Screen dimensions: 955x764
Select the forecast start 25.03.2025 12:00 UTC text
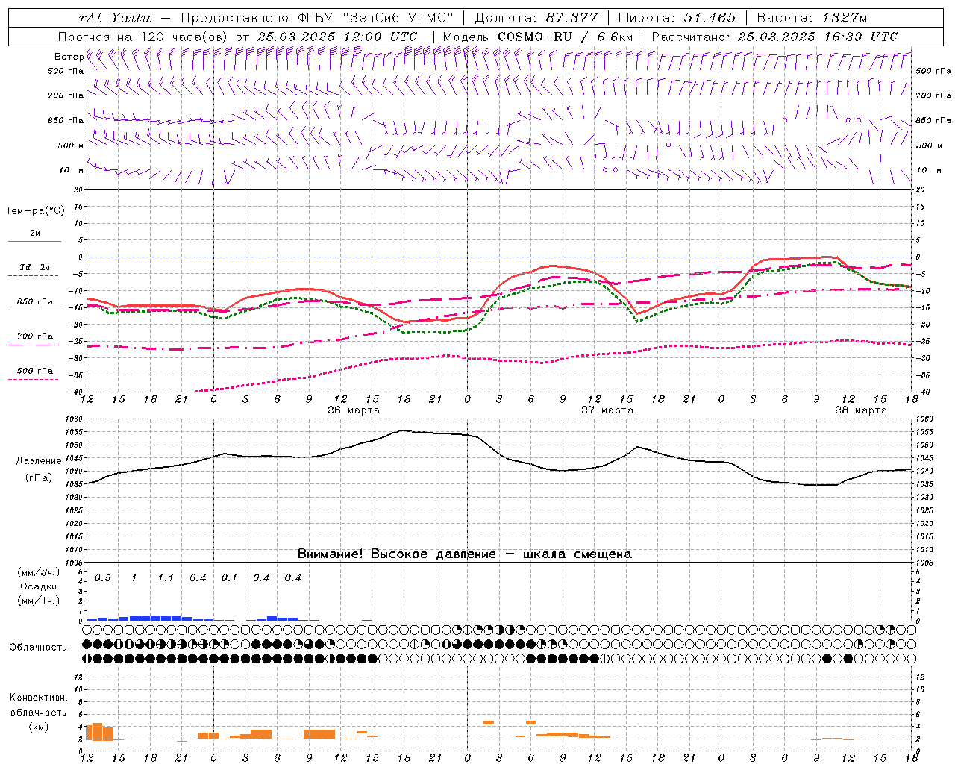pyautogui.click(x=337, y=36)
